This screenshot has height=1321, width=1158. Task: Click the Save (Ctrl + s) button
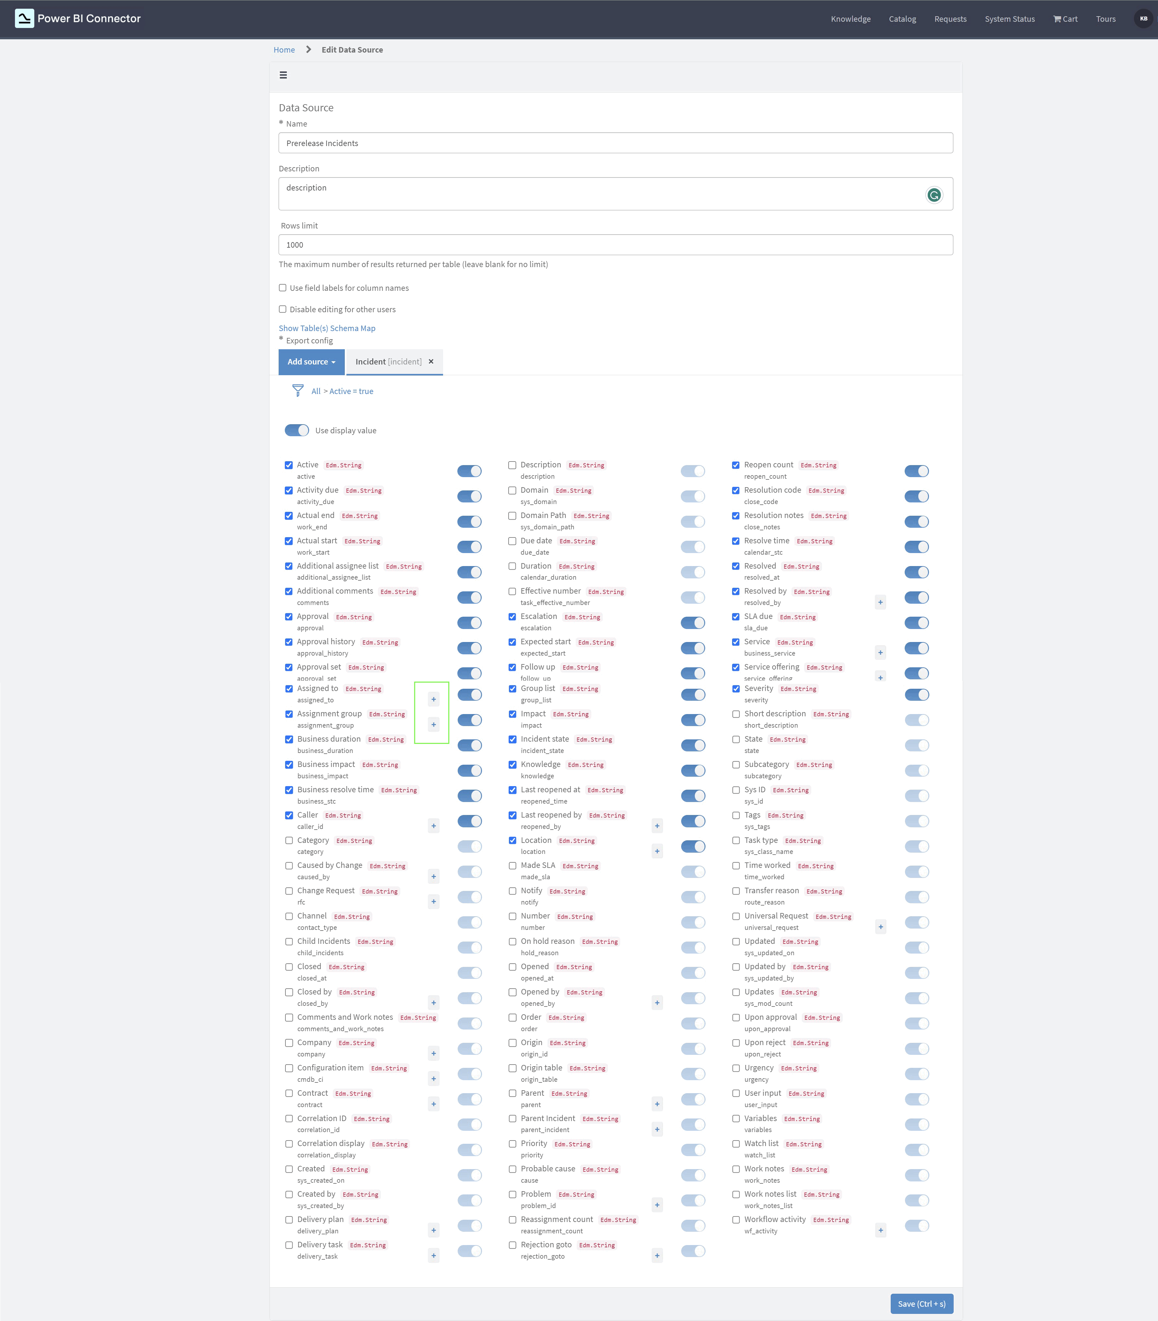[921, 1303]
